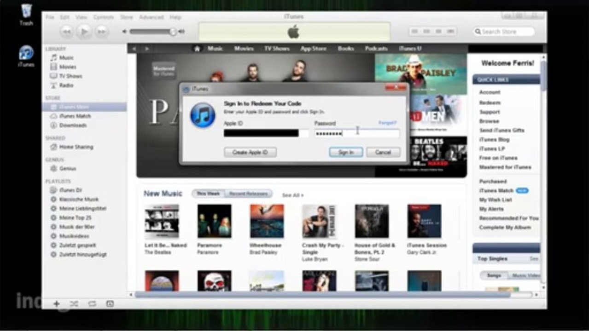Click the Home icon in store navigation

197,48
